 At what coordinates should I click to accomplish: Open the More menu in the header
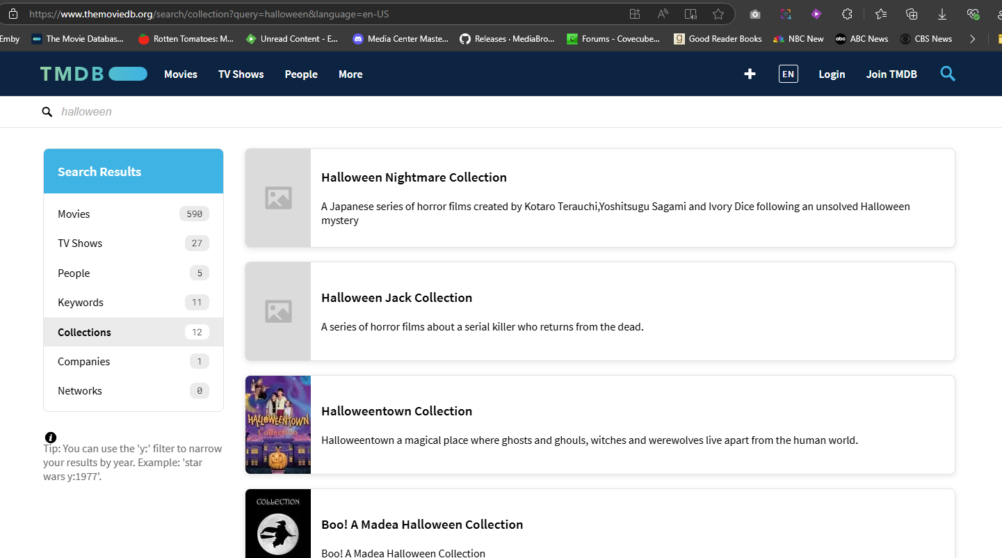click(350, 74)
